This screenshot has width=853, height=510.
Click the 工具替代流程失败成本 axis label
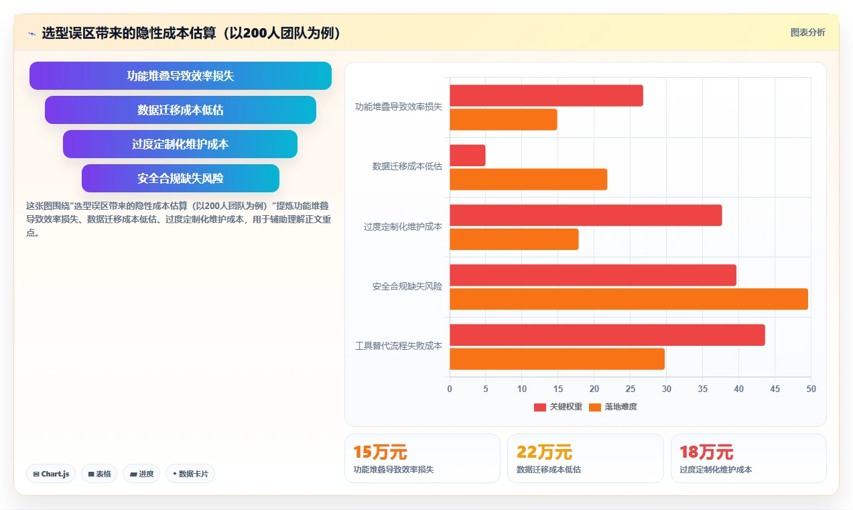click(x=399, y=346)
